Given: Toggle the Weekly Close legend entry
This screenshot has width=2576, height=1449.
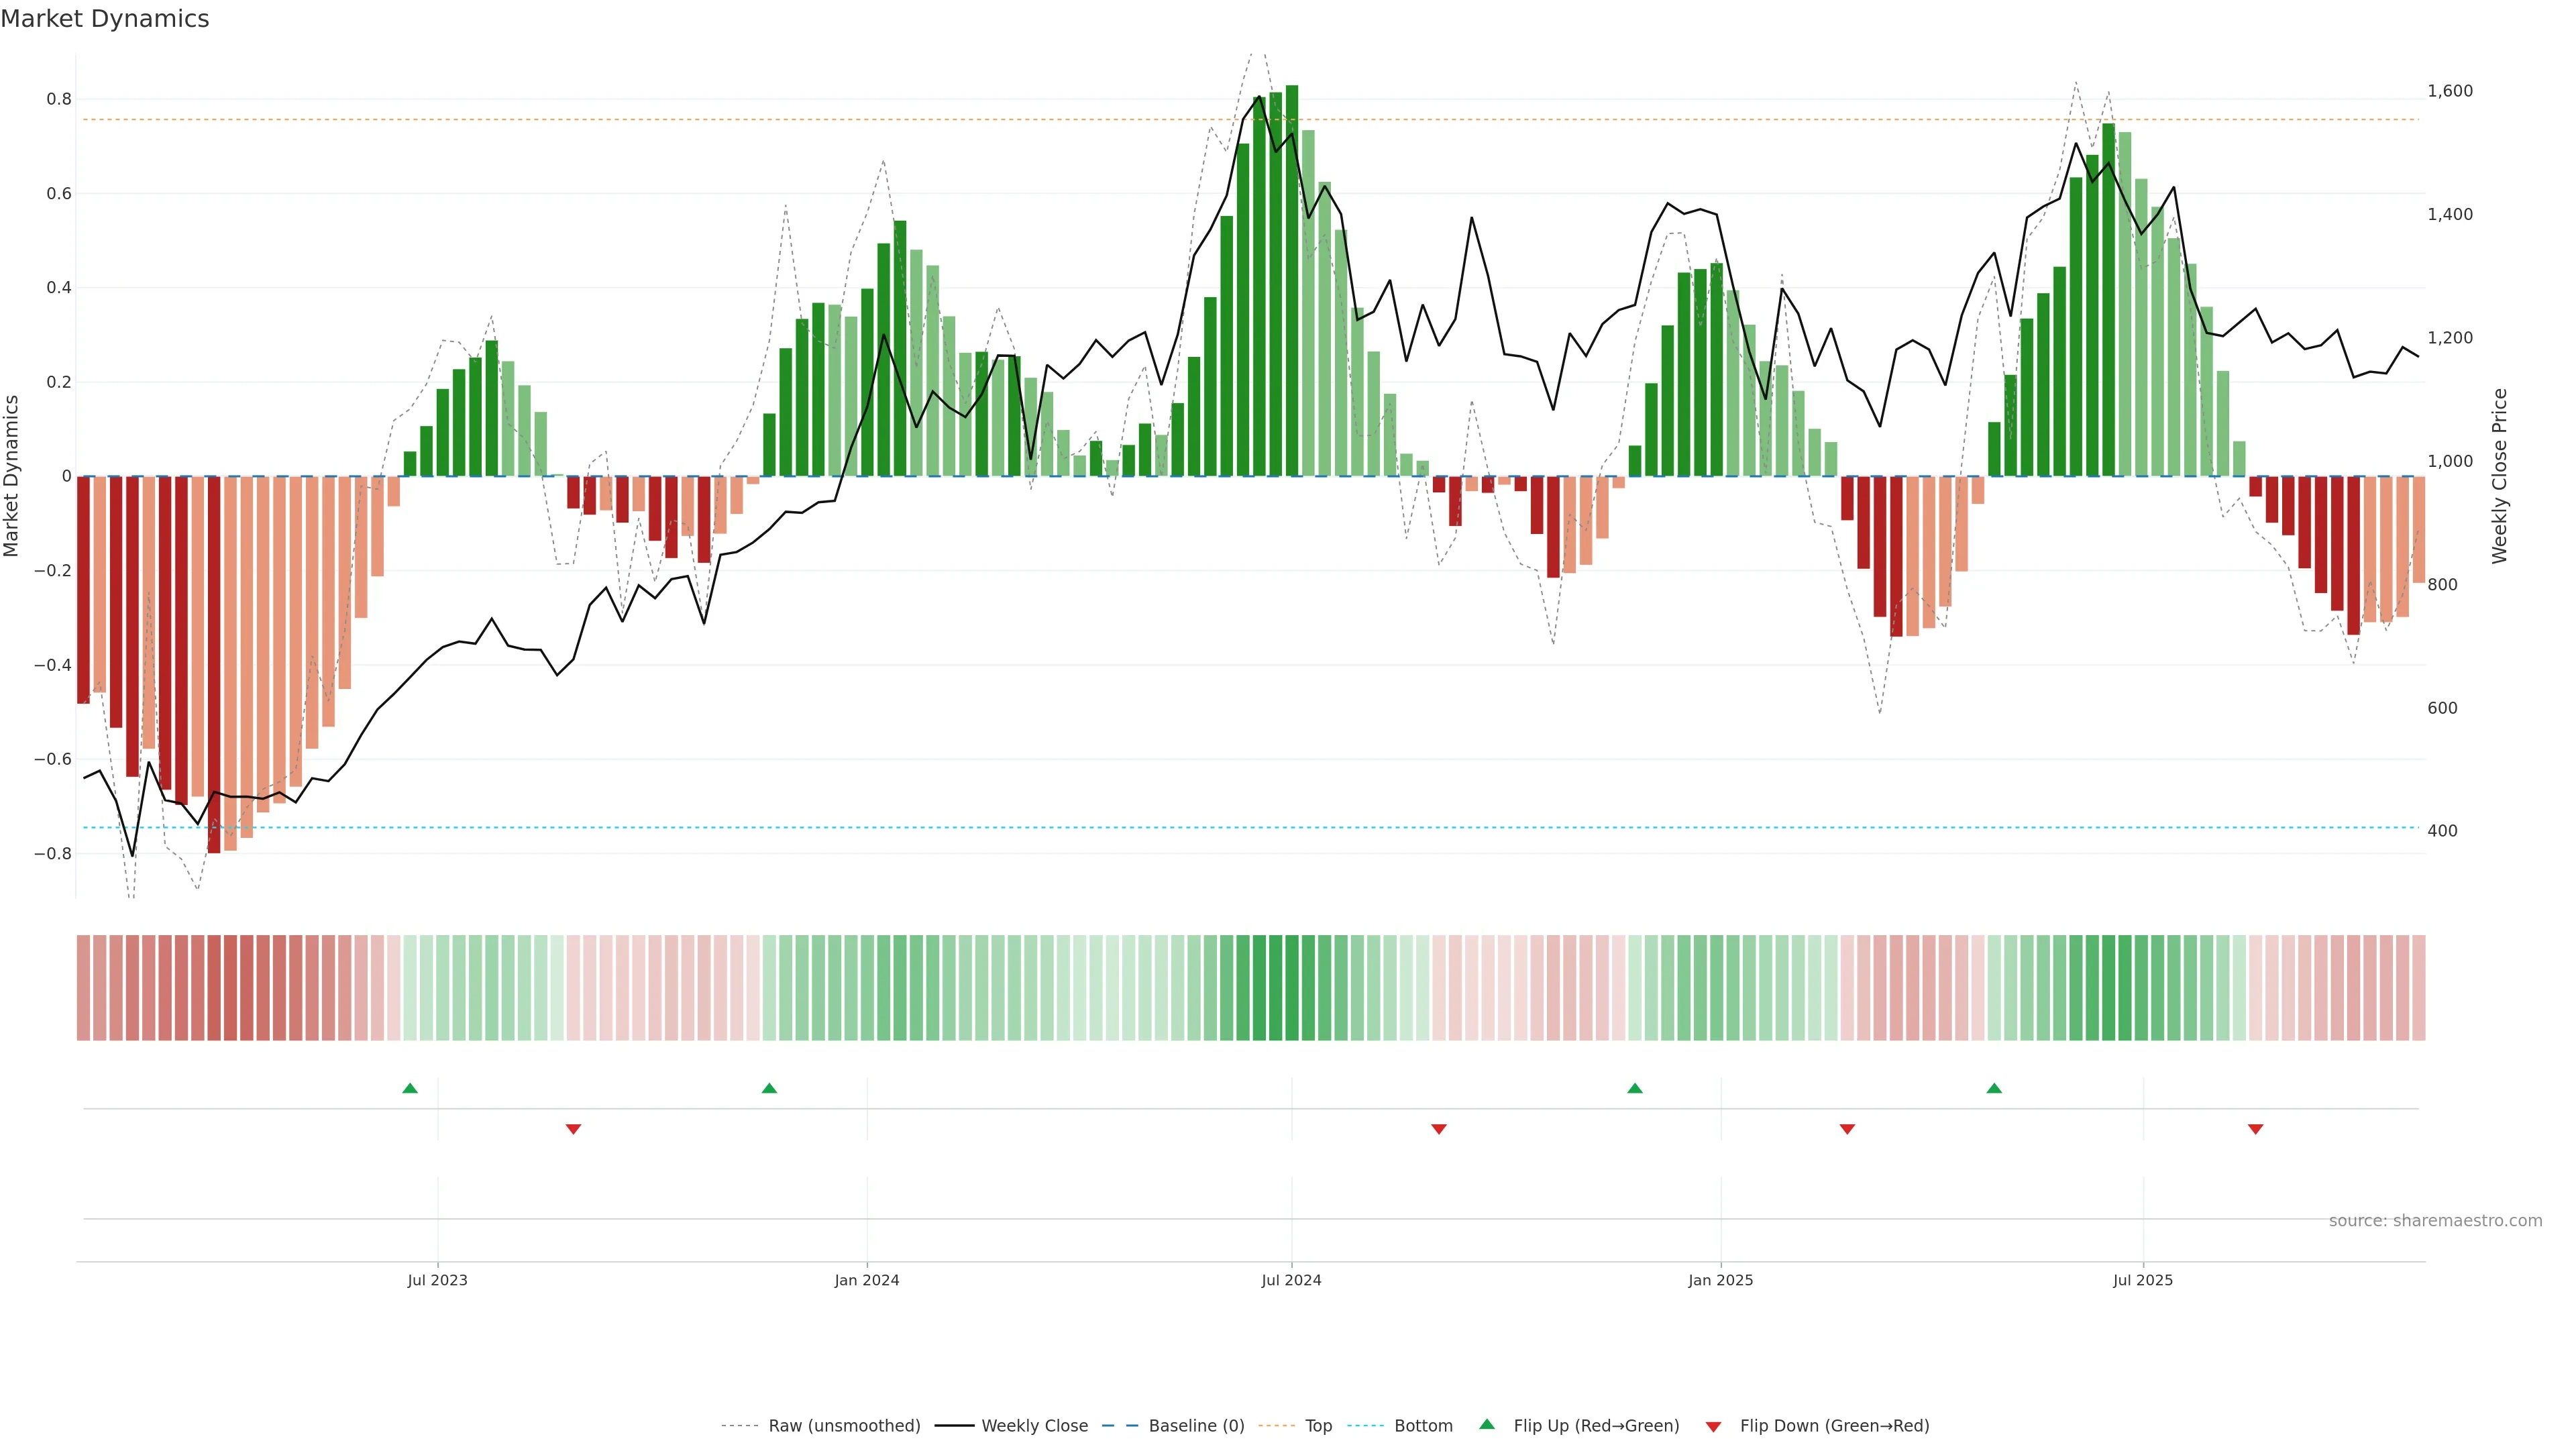Looking at the screenshot, I should click(x=1034, y=1426).
